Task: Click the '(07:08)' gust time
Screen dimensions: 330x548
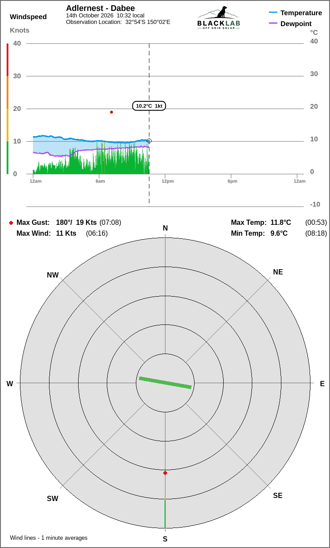Action: pos(110,223)
